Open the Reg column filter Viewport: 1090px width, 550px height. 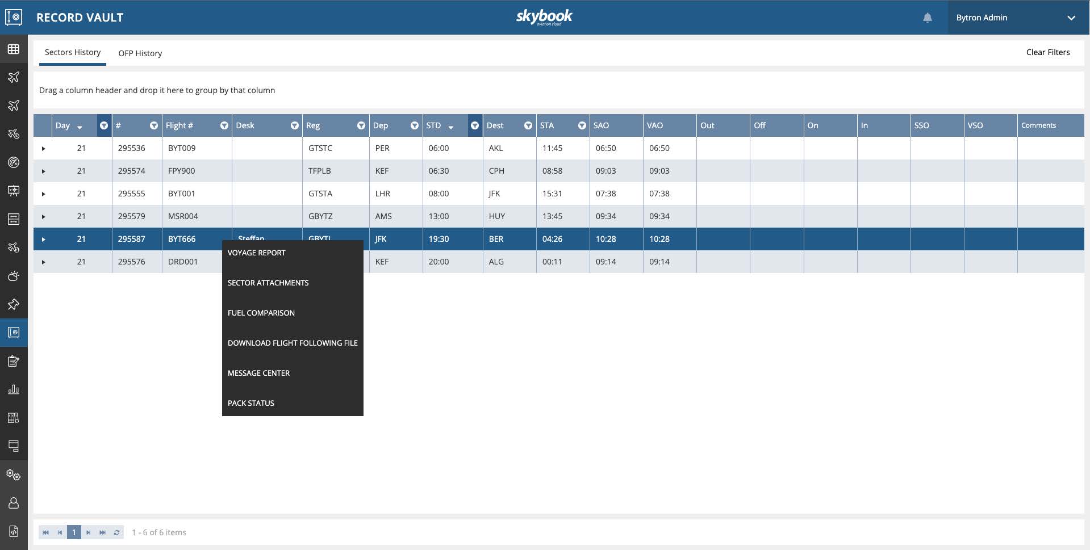(x=361, y=125)
